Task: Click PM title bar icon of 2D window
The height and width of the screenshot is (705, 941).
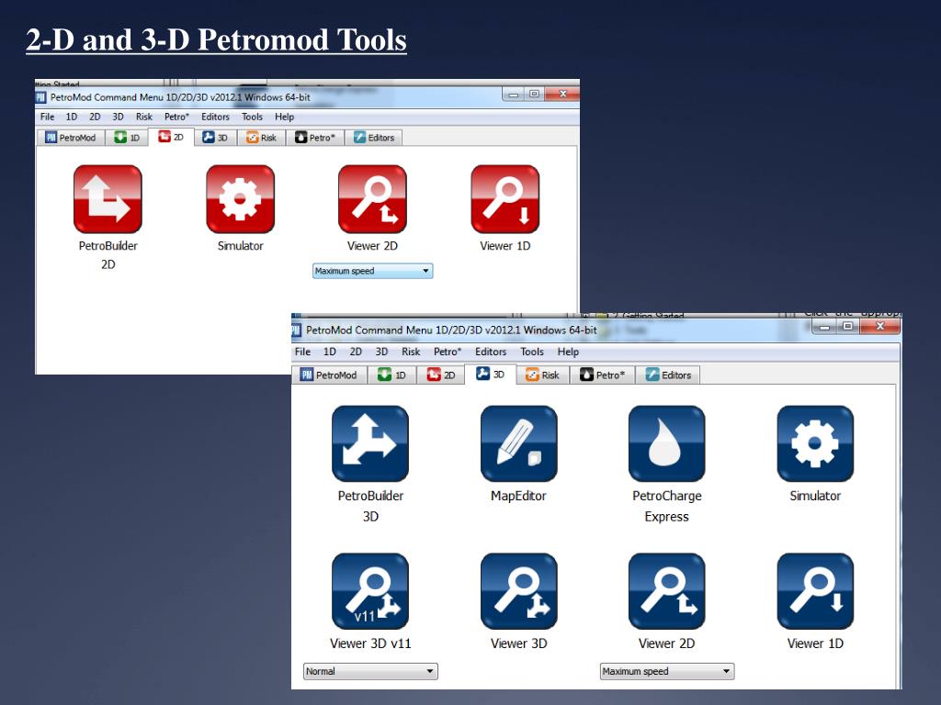Action: pos(40,97)
